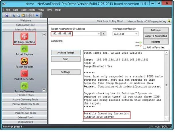
Task: Click results scrollbar up arrow
Action: coord(166,53)
